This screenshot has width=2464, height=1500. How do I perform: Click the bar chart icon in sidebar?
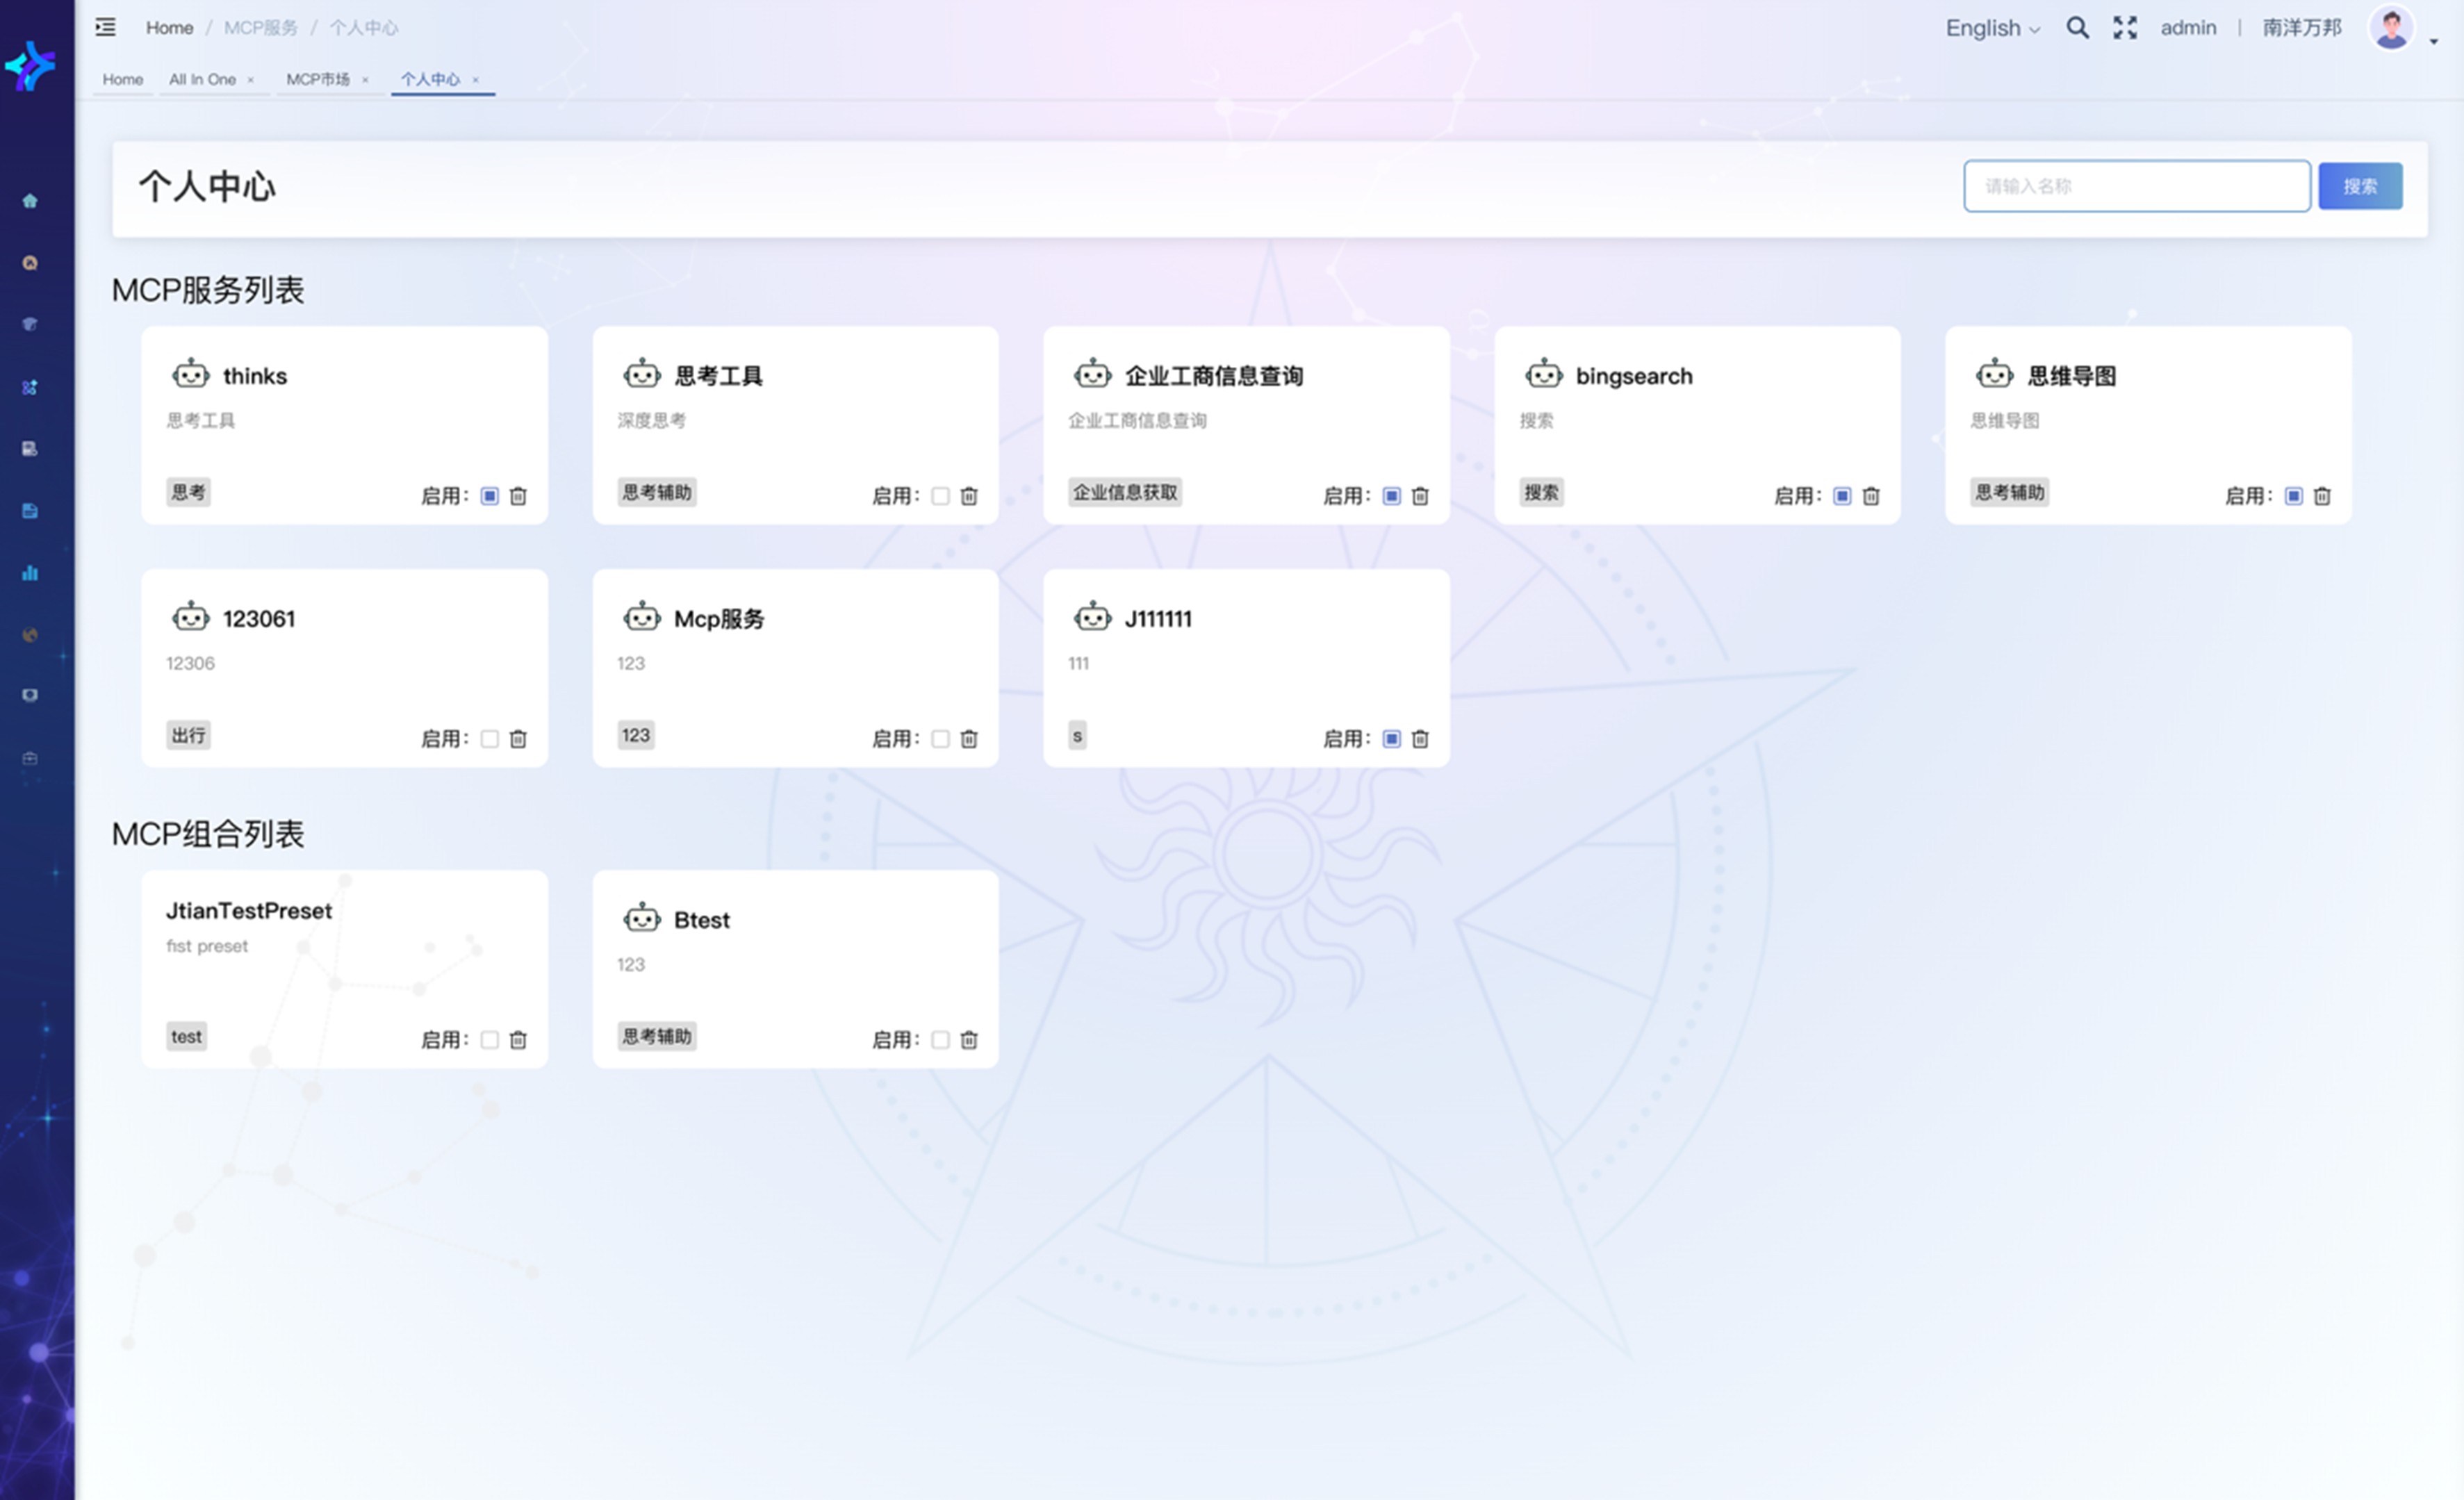tap(30, 573)
